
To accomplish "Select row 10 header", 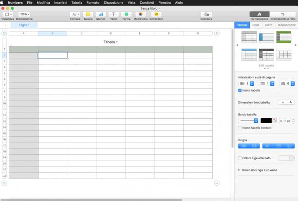I will (x=4, y=104).
